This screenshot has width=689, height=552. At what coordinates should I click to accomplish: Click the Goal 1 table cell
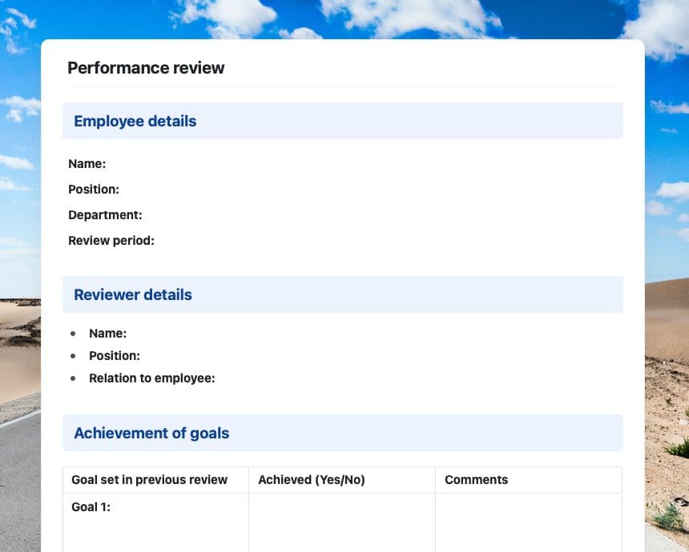pos(155,520)
